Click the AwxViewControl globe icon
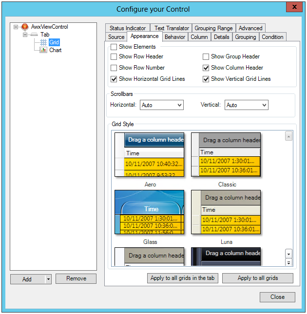The height and width of the screenshot is (314, 307). [25, 27]
